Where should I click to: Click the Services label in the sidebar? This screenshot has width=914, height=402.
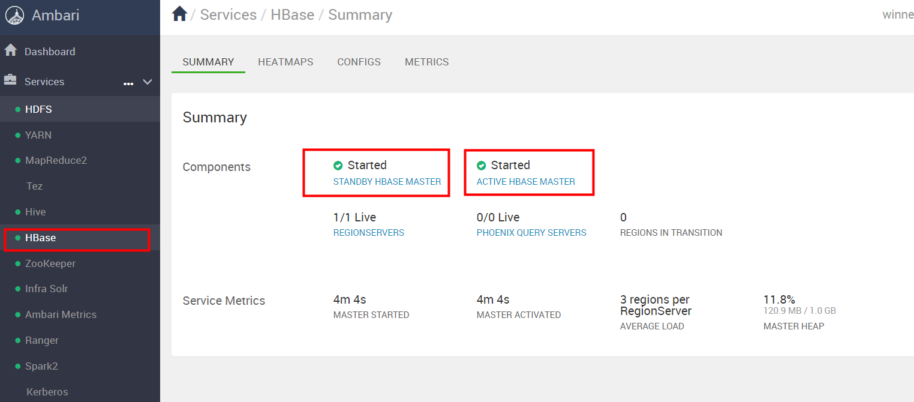(x=44, y=82)
